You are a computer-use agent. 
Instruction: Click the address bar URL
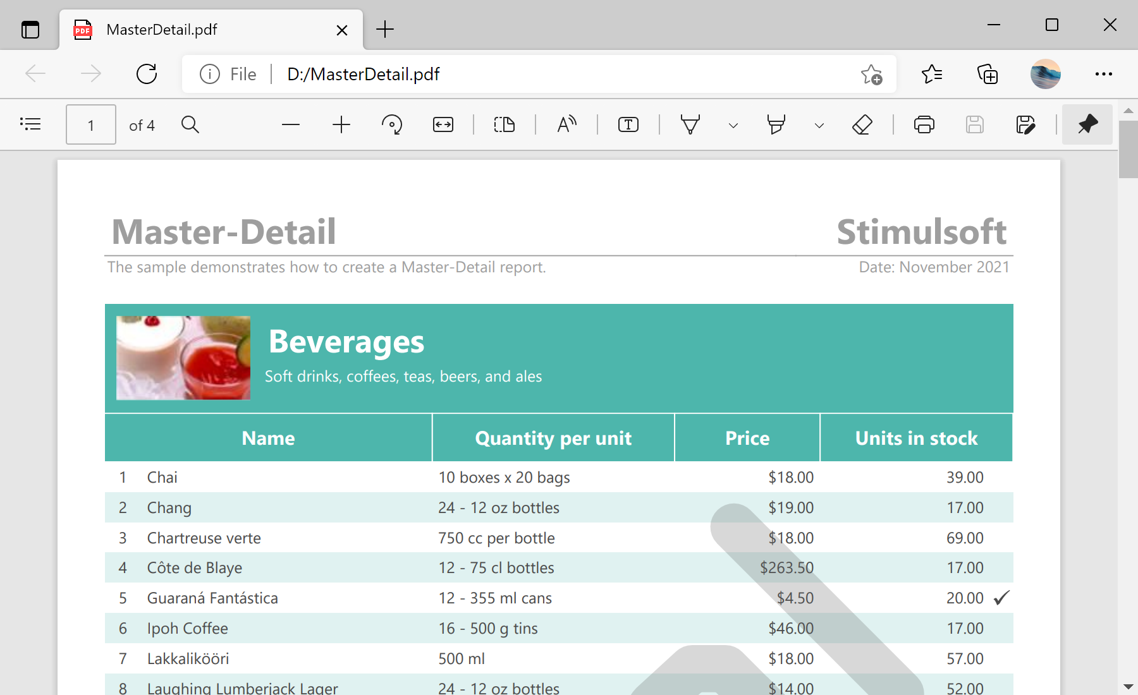pos(364,74)
